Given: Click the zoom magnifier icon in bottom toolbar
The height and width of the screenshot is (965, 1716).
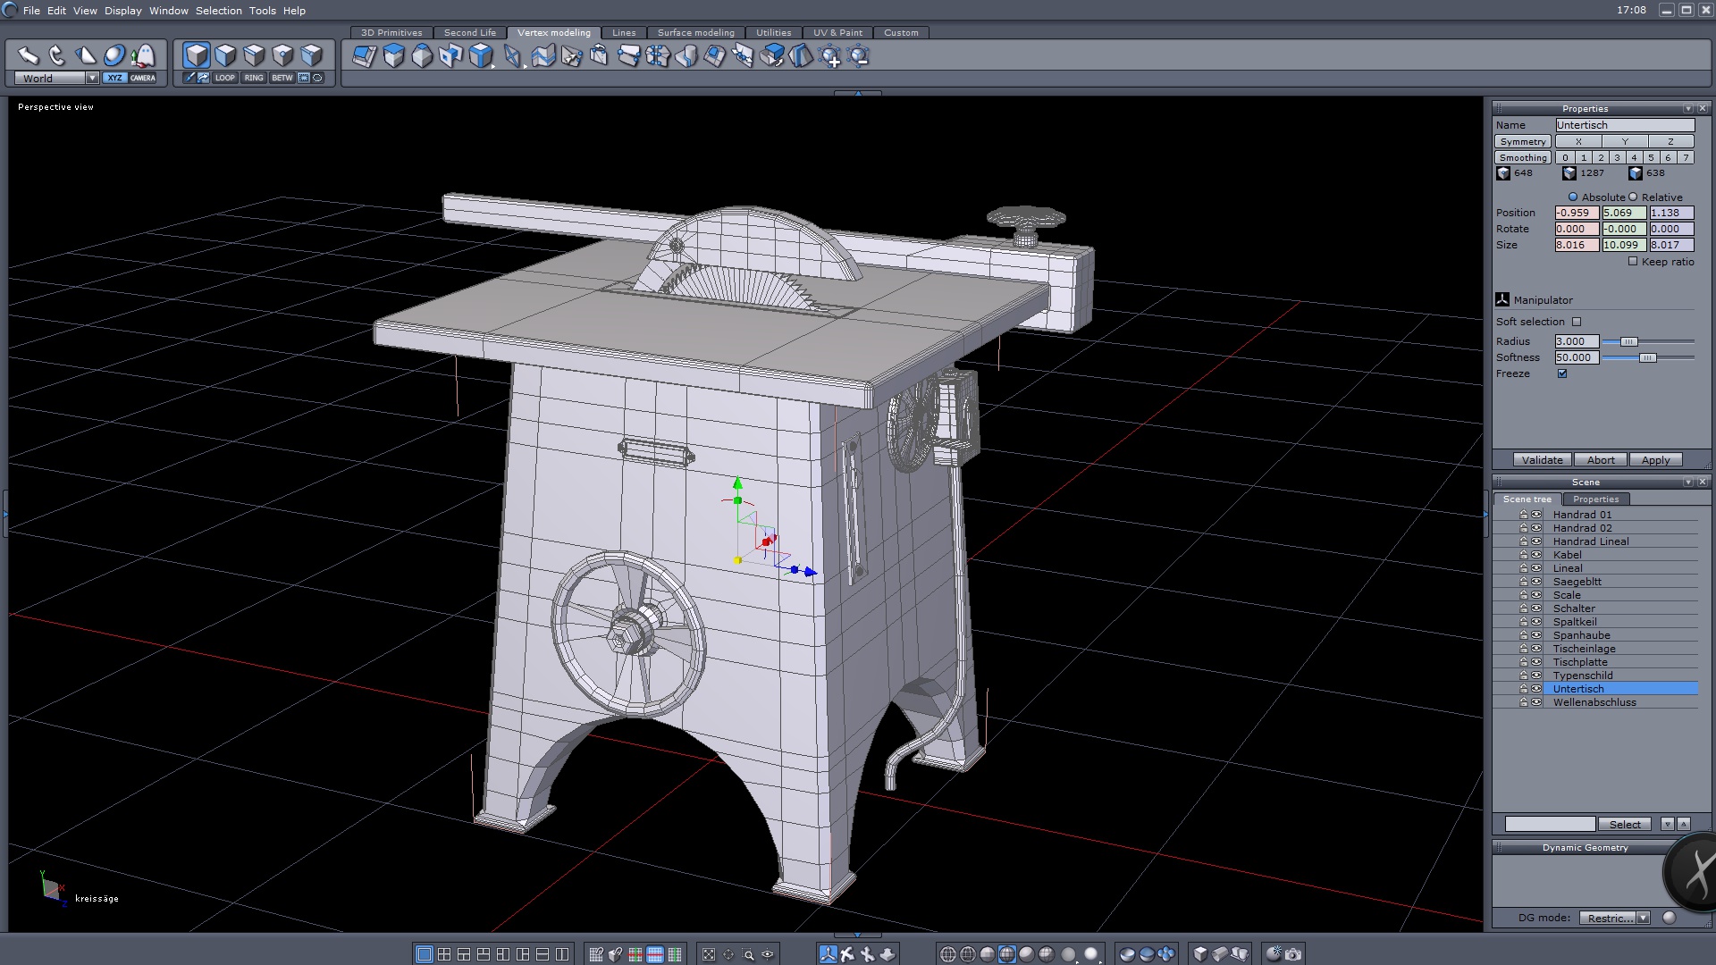Looking at the screenshot, I should [x=748, y=954].
